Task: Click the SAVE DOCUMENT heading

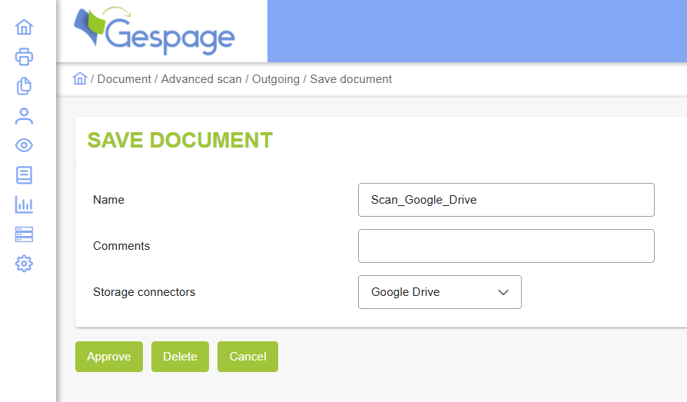Action: point(180,141)
